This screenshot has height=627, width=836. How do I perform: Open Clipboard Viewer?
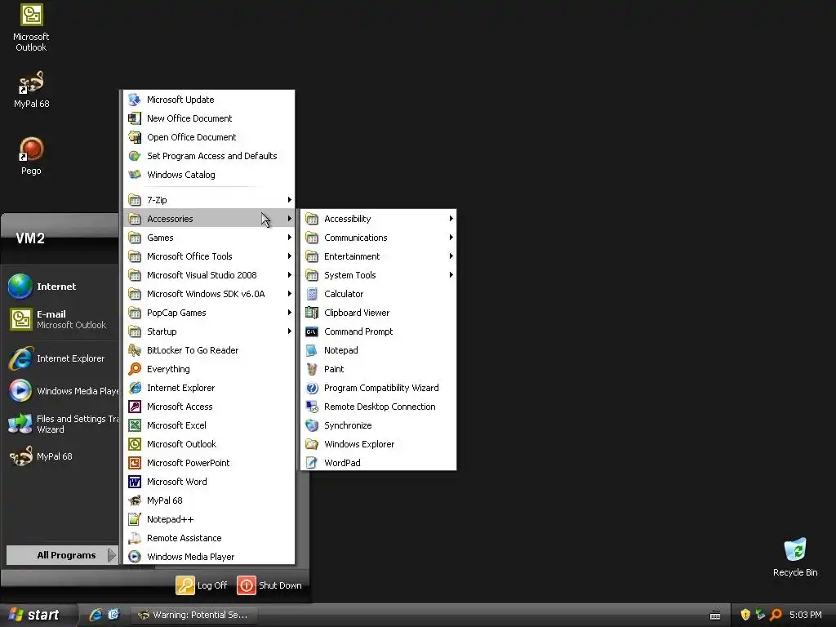(378, 313)
